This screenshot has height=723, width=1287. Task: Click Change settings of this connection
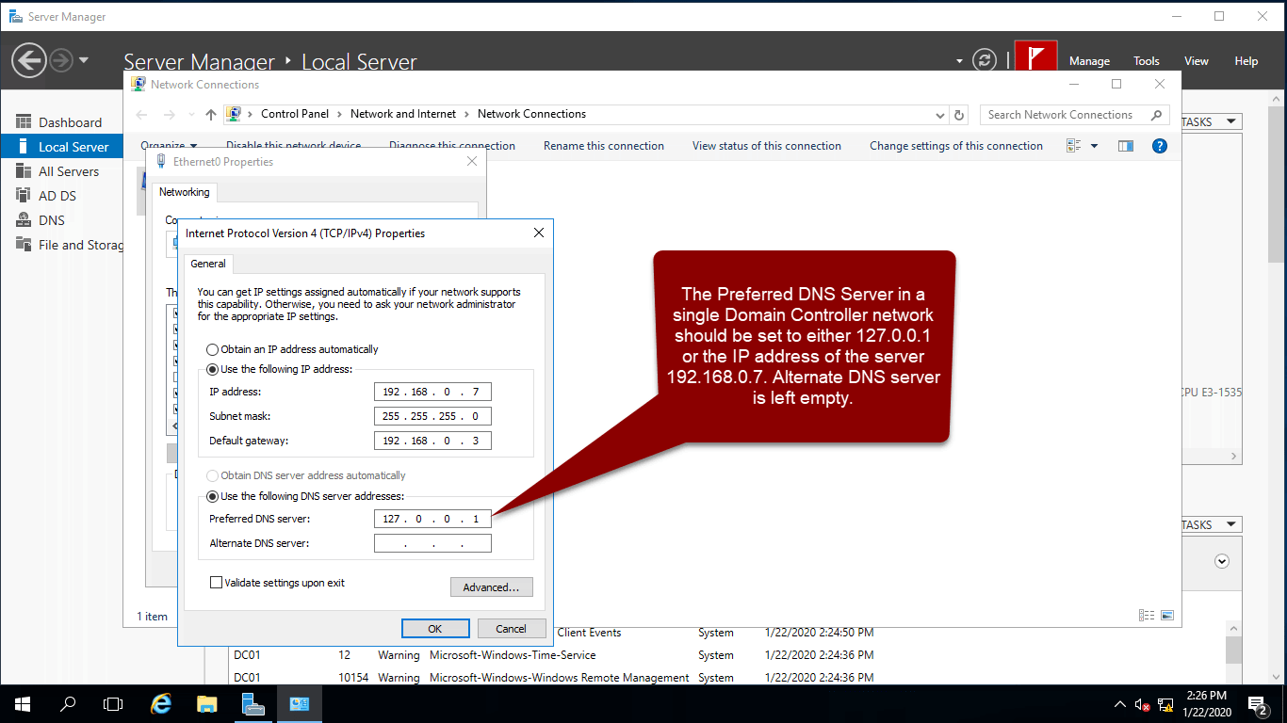pos(956,146)
